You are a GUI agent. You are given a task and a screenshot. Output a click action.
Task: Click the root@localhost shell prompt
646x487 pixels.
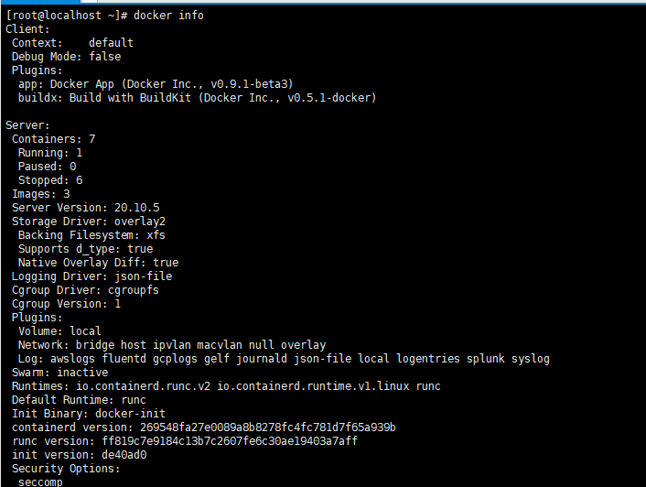click(67, 16)
